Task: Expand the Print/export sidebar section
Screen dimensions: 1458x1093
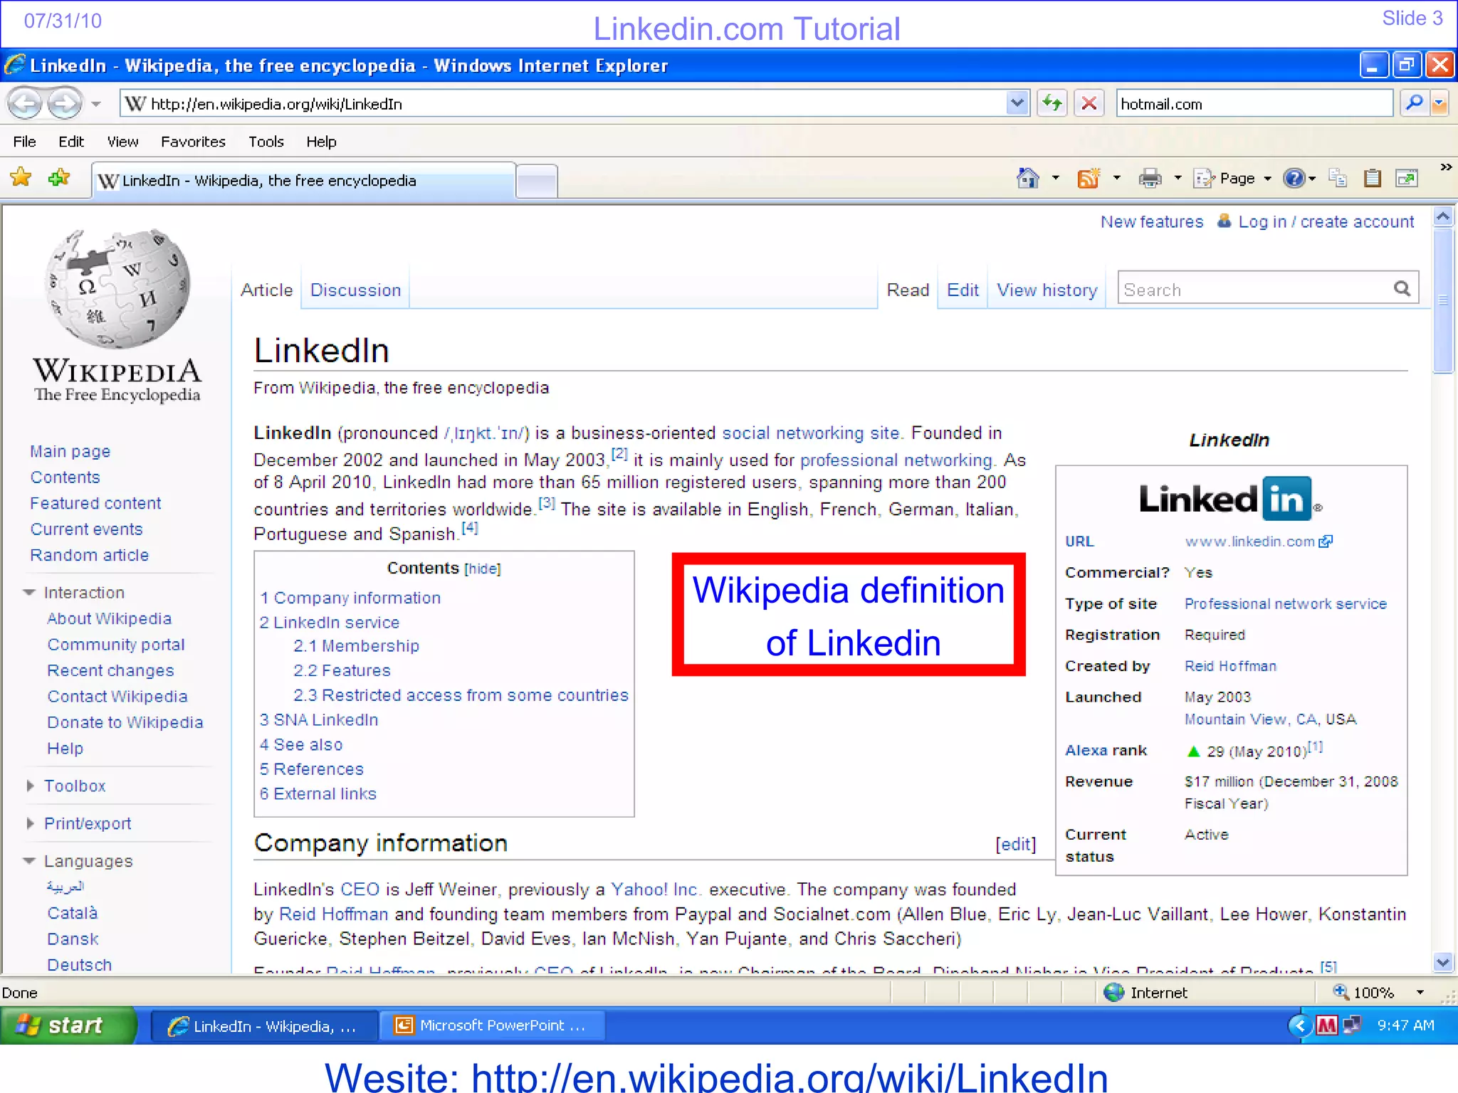Action: click(x=30, y=823)
